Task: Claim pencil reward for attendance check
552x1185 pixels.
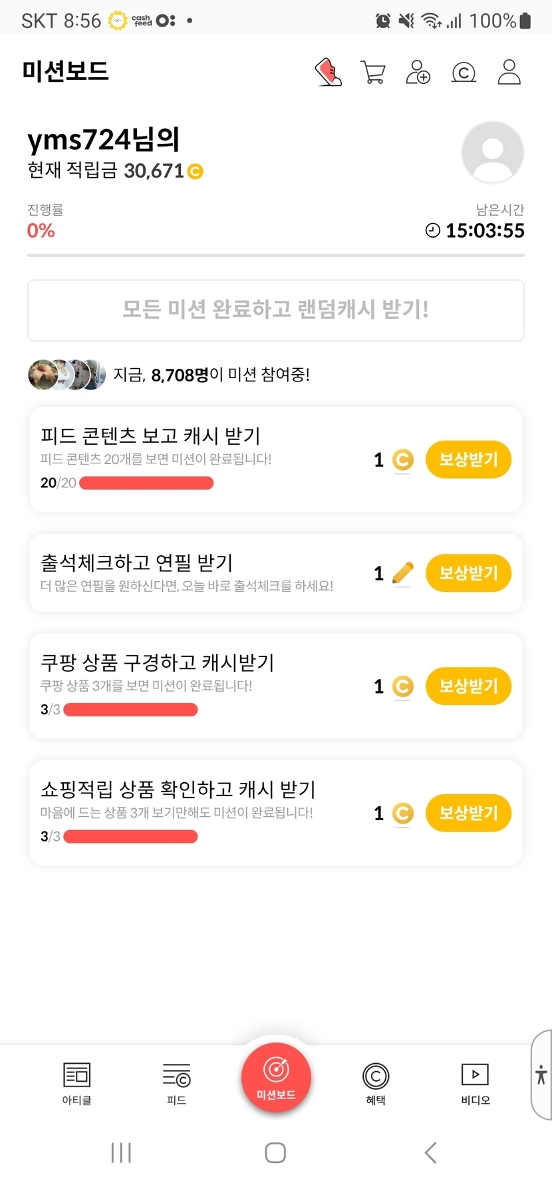Action: coord(468,573)
